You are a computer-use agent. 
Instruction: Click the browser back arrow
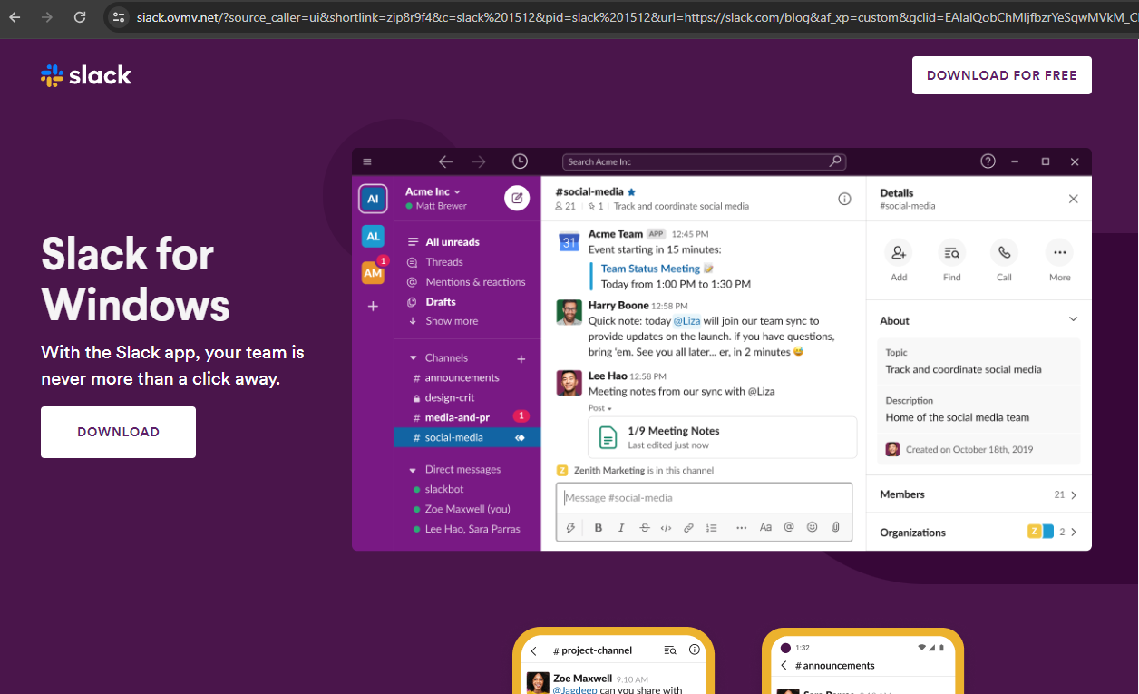tap(15, 17)
